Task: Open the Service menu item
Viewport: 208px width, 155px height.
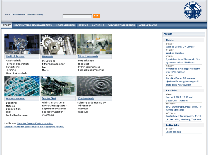Action: 83,25
